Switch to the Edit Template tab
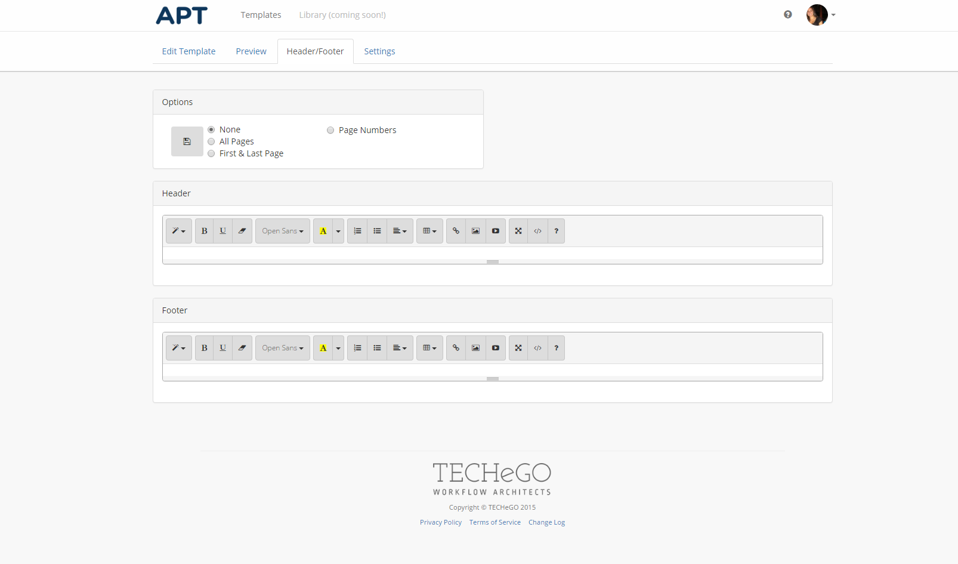Screen dimensions: 958x564 point(188,51)
